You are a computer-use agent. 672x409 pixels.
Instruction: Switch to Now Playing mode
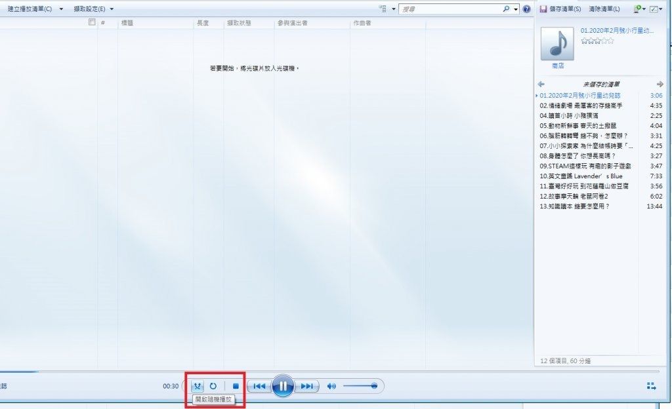click(x=651, y=386)
